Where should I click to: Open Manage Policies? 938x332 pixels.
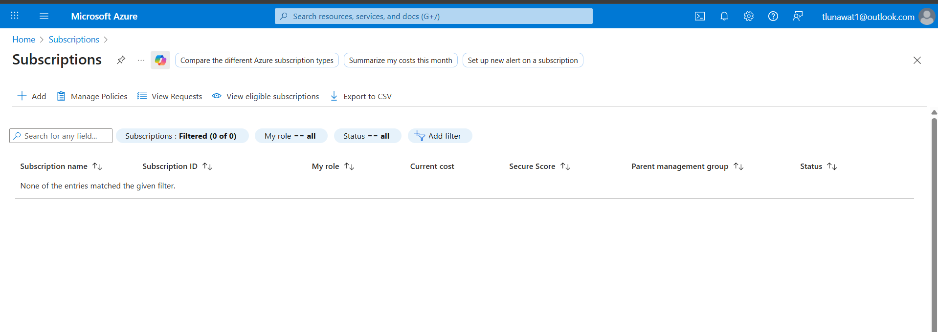(x=92, y=96)
